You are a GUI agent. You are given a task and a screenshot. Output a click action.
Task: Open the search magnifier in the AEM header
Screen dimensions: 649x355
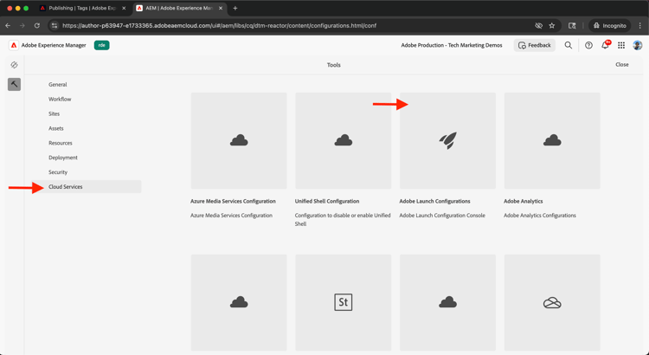[569, 45]
